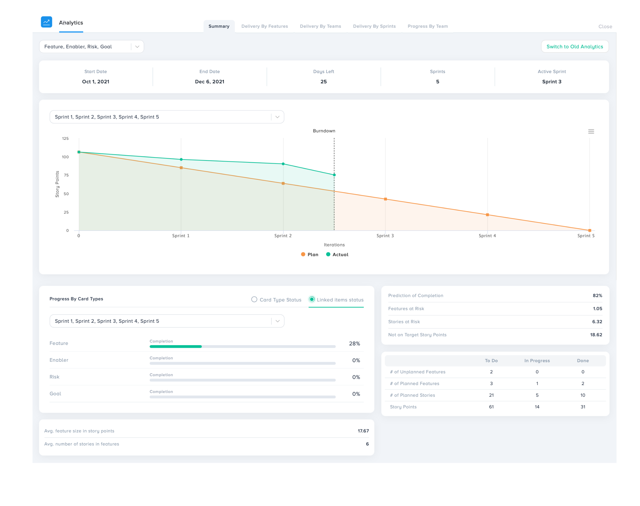Click the Switch to Old Analytics button
Screen dimensions: 640x506
point(574,47)
